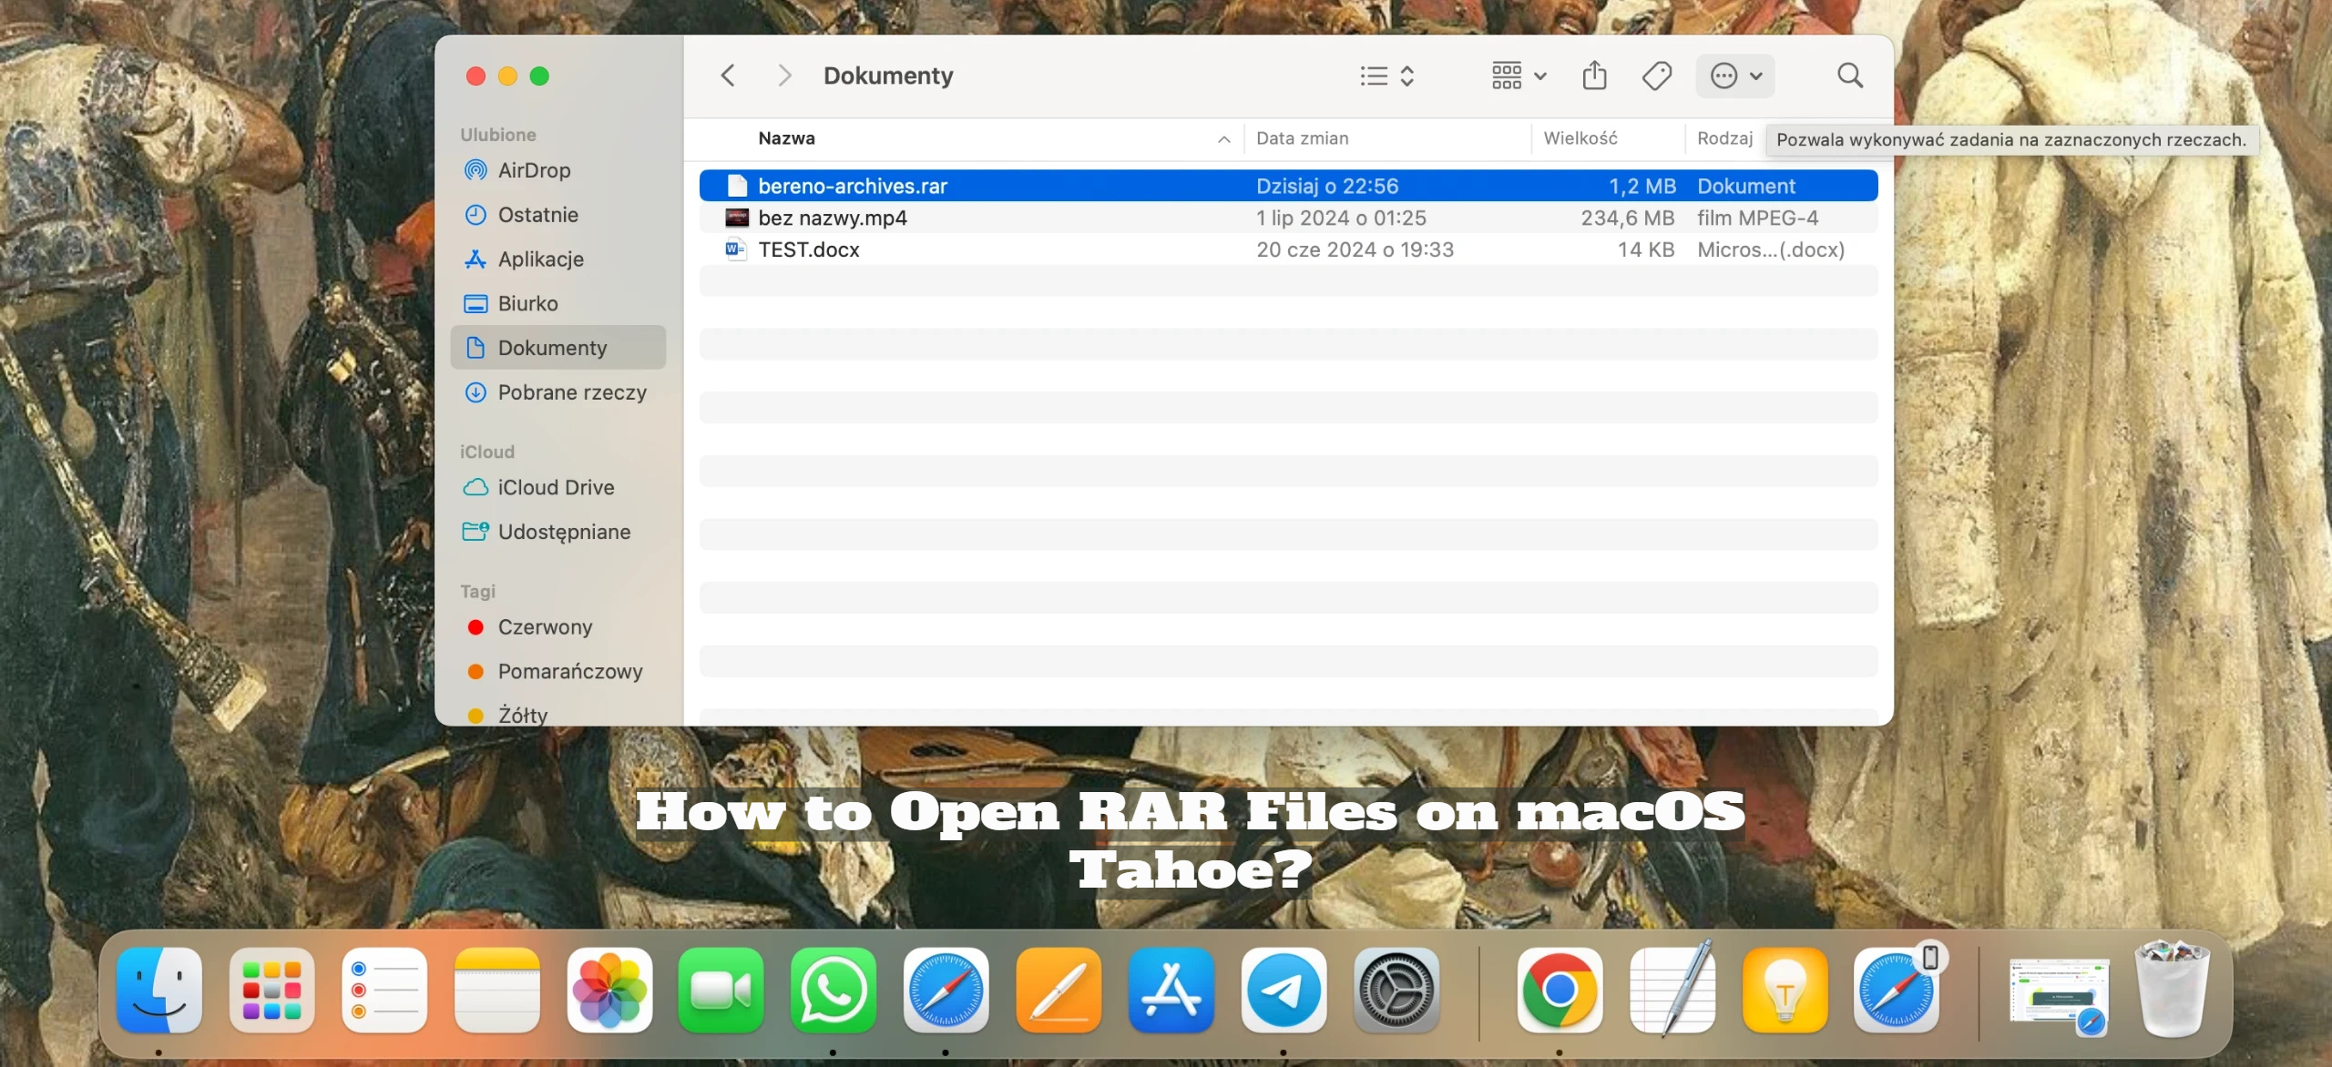The height and width of the screenshot is (1067, 2332).
Task: Open Telegram from the Dock
Action: [x=1284, y=991]
